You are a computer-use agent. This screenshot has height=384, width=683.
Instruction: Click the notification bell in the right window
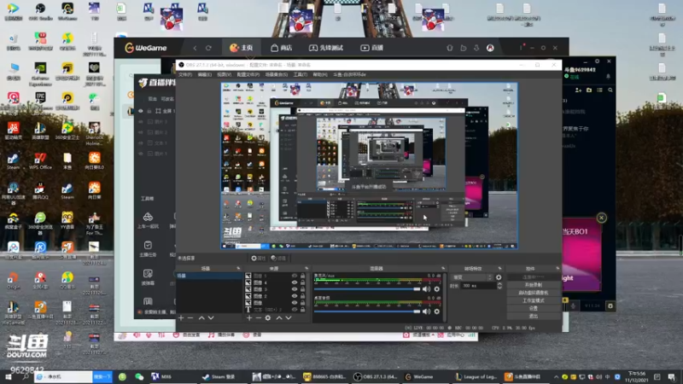point(608,77)
